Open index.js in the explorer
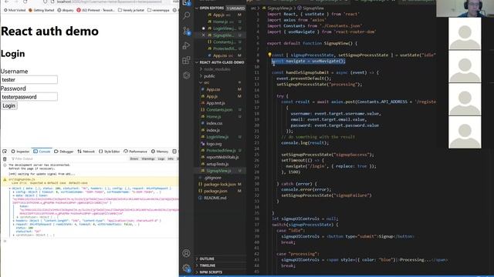 tap(213, 130)
